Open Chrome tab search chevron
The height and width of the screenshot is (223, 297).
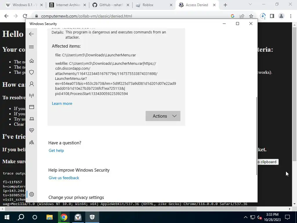[250, 4]
